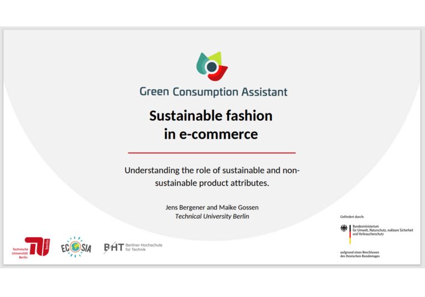Click the dark circle inside the leaf logo
The height and width of the screenshot is (297, 425).
coord(211,67)
